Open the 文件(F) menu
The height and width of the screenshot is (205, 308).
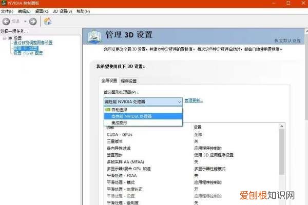7,11
